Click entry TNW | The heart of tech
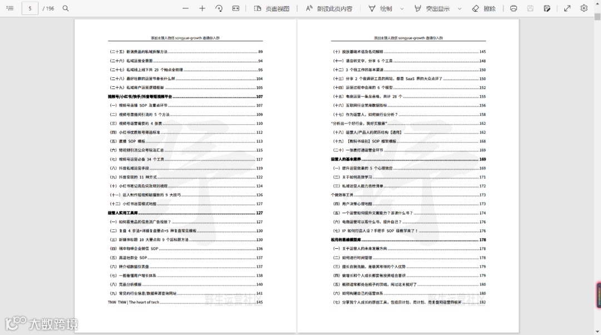The image size is (601, 335). (185, 302)
